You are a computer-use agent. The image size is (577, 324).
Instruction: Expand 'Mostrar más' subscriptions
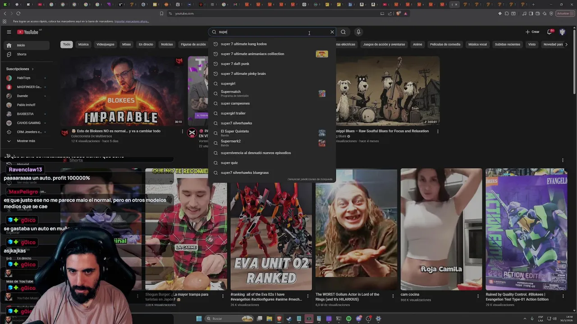coord(27,141)
